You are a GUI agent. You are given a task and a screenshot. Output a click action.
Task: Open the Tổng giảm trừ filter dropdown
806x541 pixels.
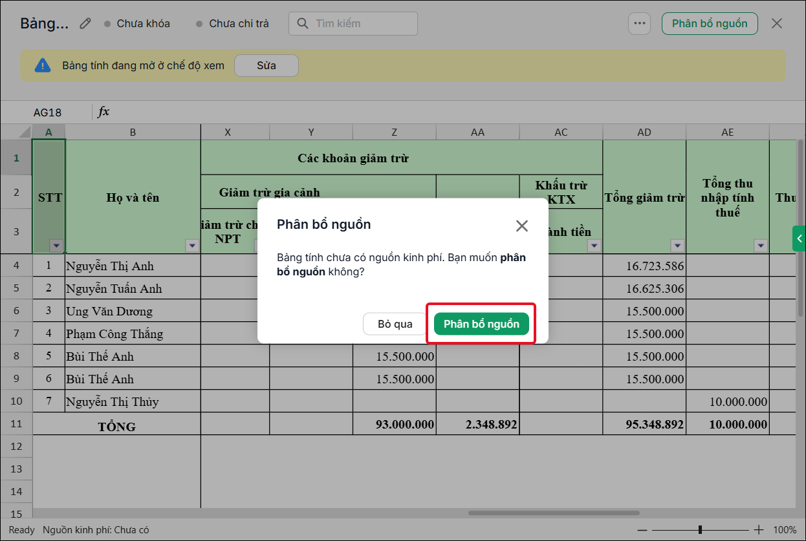pyautogui.click(x=677, y=246)
